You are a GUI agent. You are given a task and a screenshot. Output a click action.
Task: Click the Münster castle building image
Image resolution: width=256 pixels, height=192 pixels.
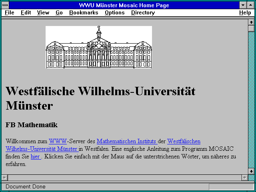pyautogui.click(x=99, y=47)
